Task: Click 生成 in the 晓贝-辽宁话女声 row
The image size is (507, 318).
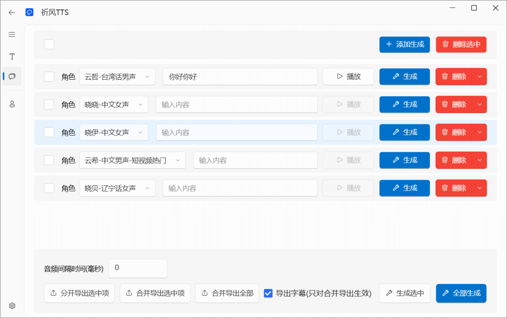Action: pos(405,188)
